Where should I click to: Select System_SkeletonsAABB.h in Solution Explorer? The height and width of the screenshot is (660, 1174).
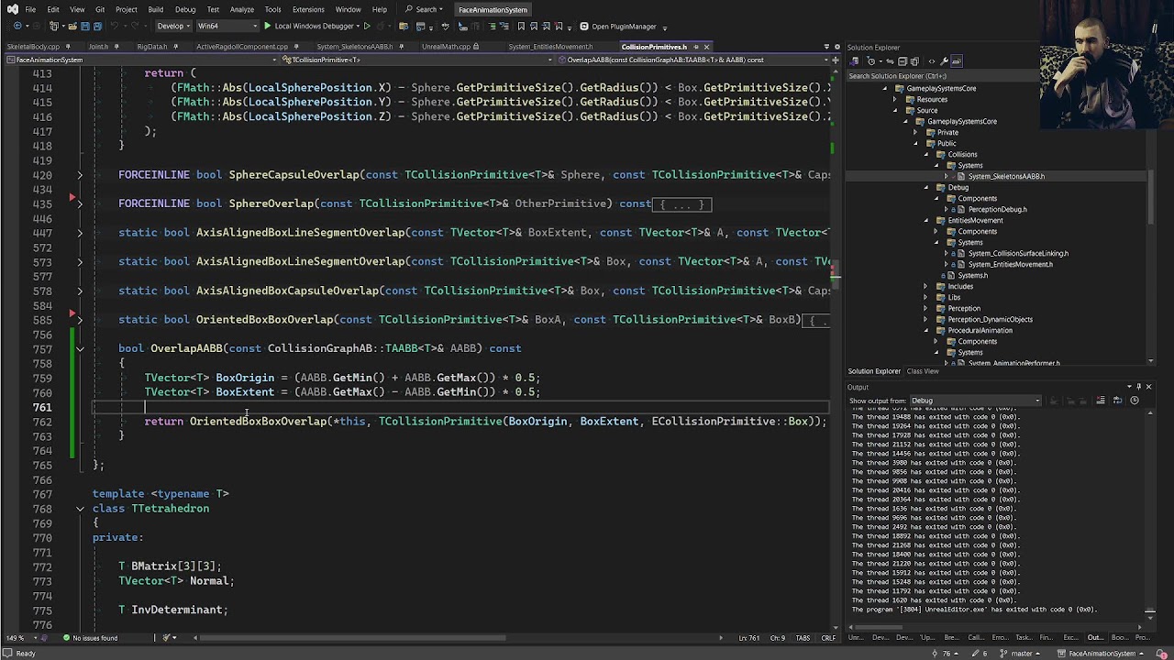tap(1006, 176)
